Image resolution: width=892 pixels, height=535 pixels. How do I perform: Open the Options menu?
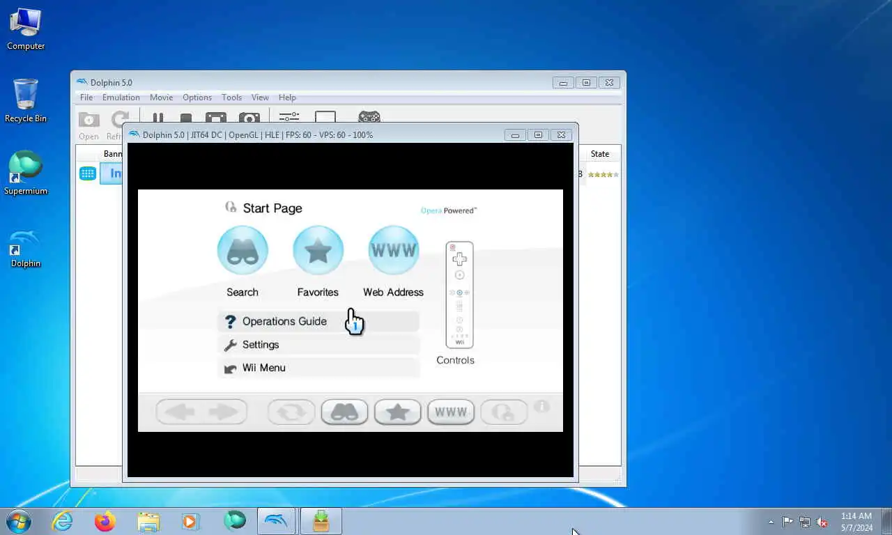coord(197,98)
